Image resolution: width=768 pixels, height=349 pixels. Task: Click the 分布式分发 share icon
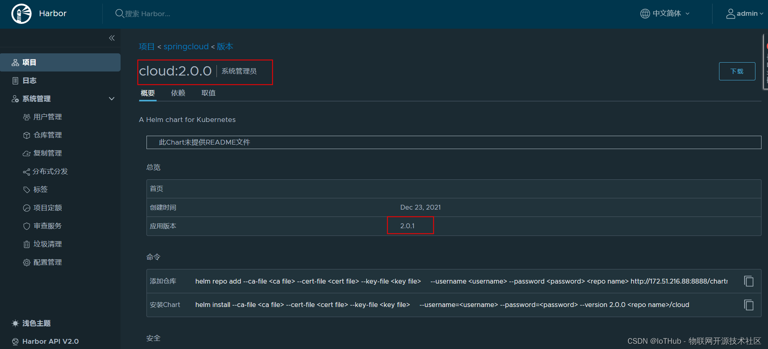26,172
